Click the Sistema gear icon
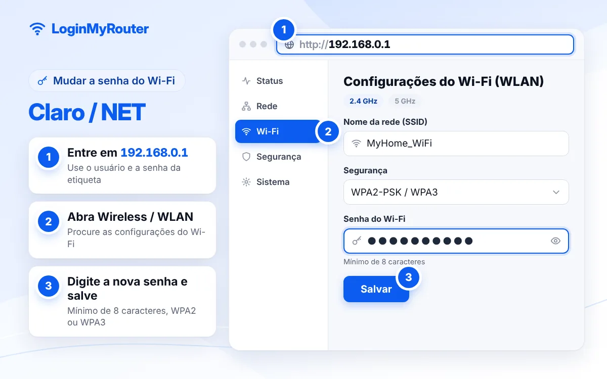 tap(246, 182)
